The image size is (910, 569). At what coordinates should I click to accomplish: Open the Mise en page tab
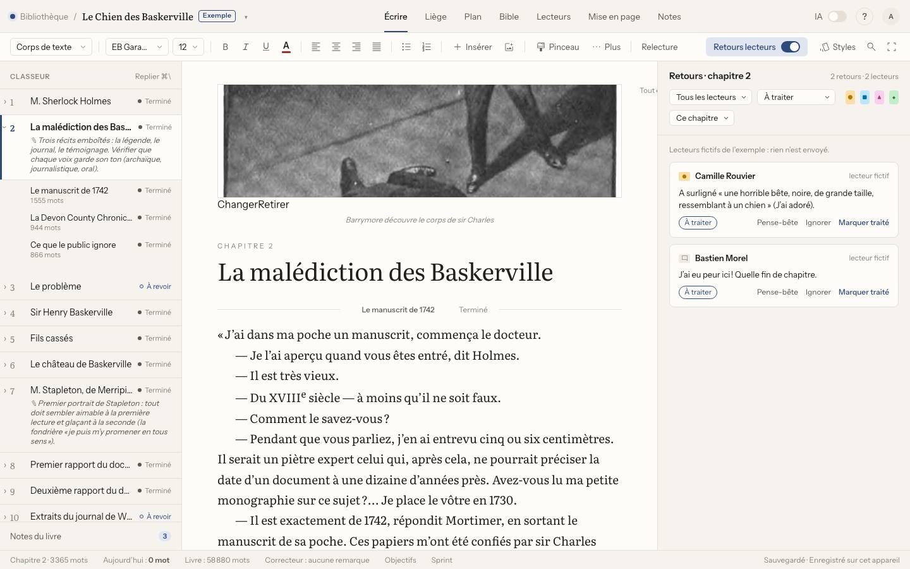pyautogui.click(x=614, y=16)
